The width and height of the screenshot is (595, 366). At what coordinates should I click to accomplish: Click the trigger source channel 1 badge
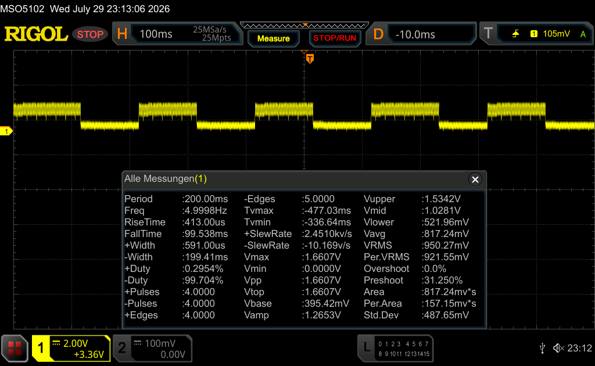tap(533, 34)
